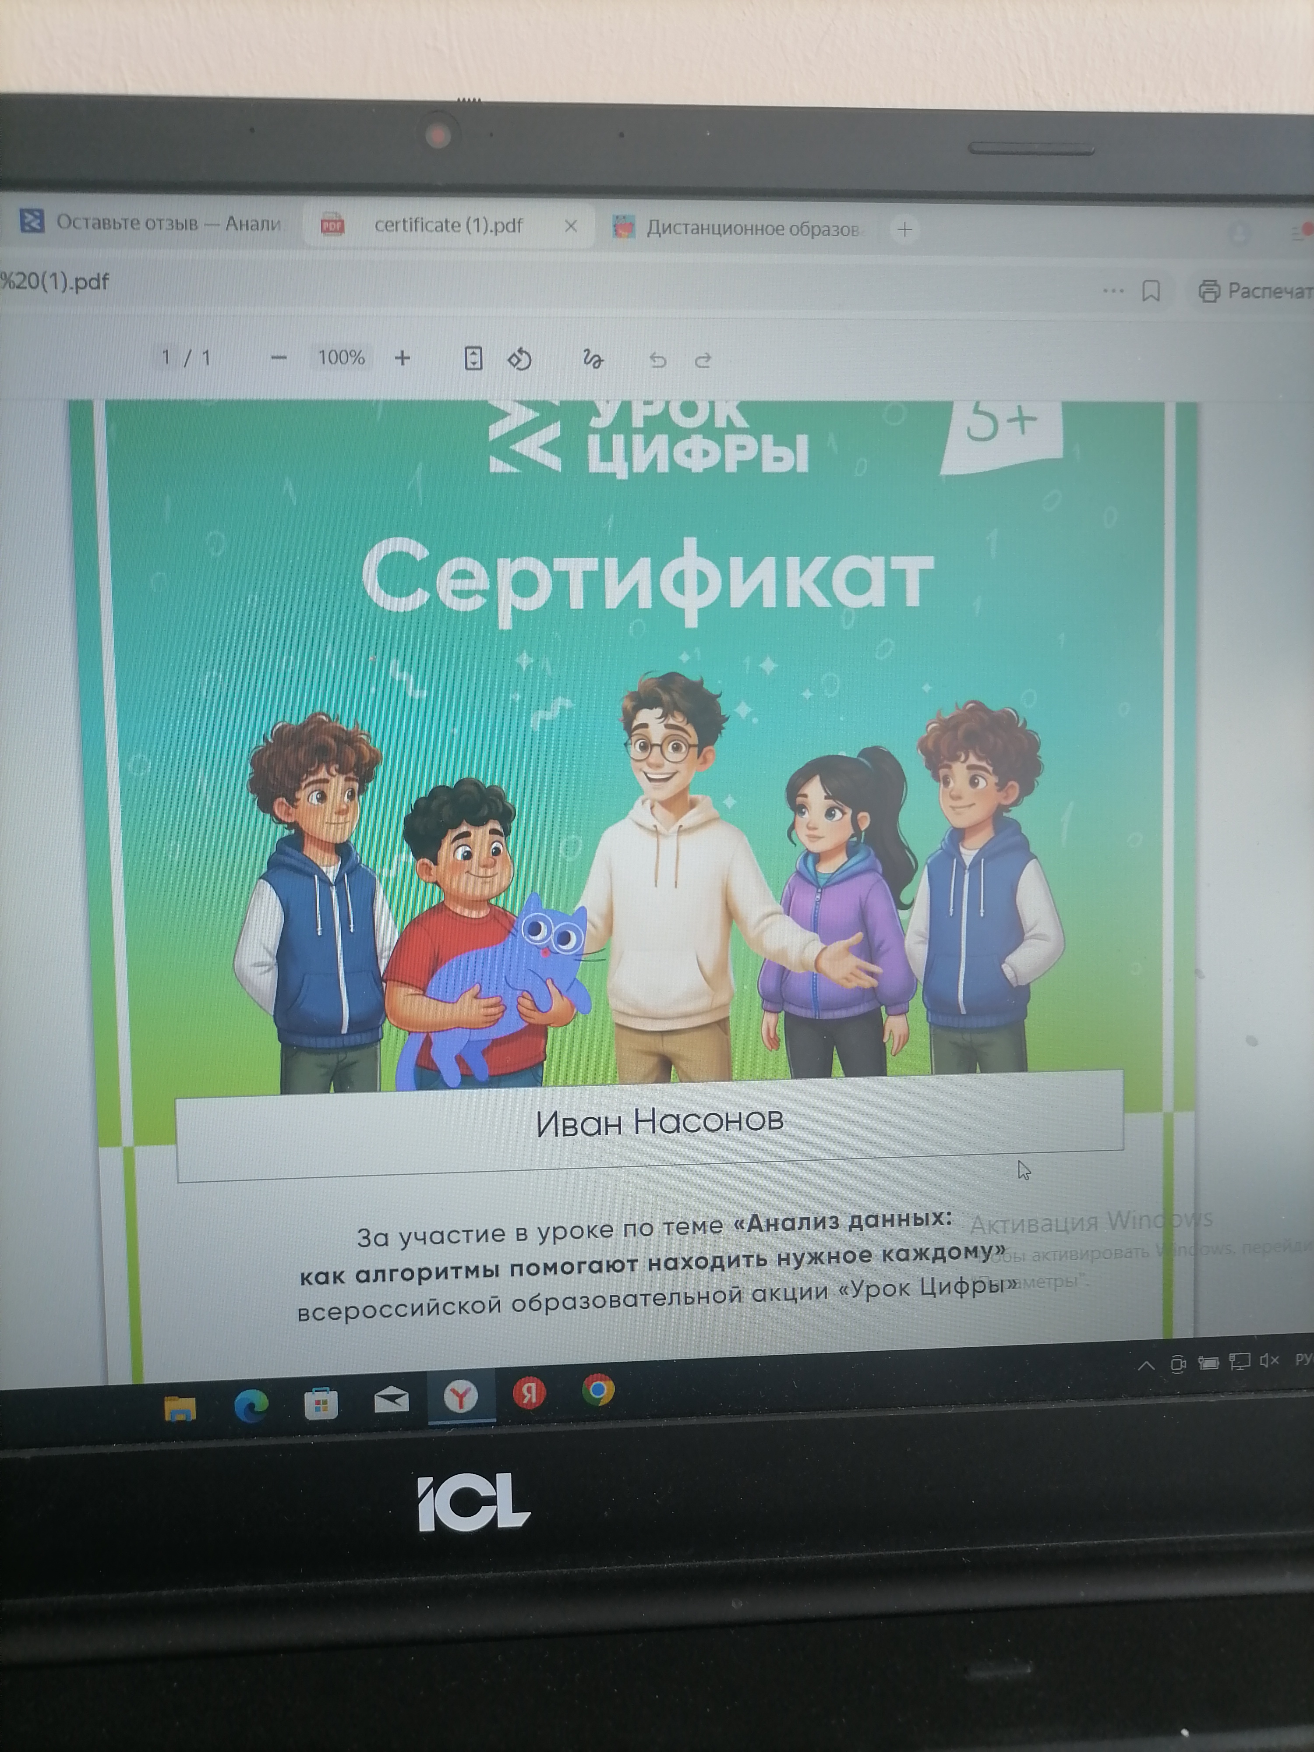Open a new browser tab

[904, 230]
